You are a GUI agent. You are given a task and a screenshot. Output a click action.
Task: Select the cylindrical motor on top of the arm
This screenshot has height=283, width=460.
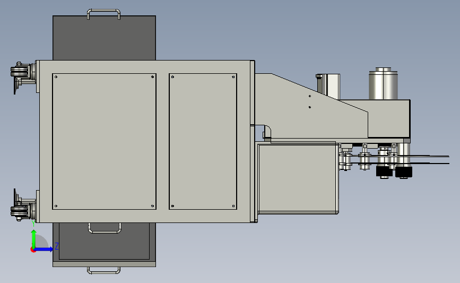383,84
